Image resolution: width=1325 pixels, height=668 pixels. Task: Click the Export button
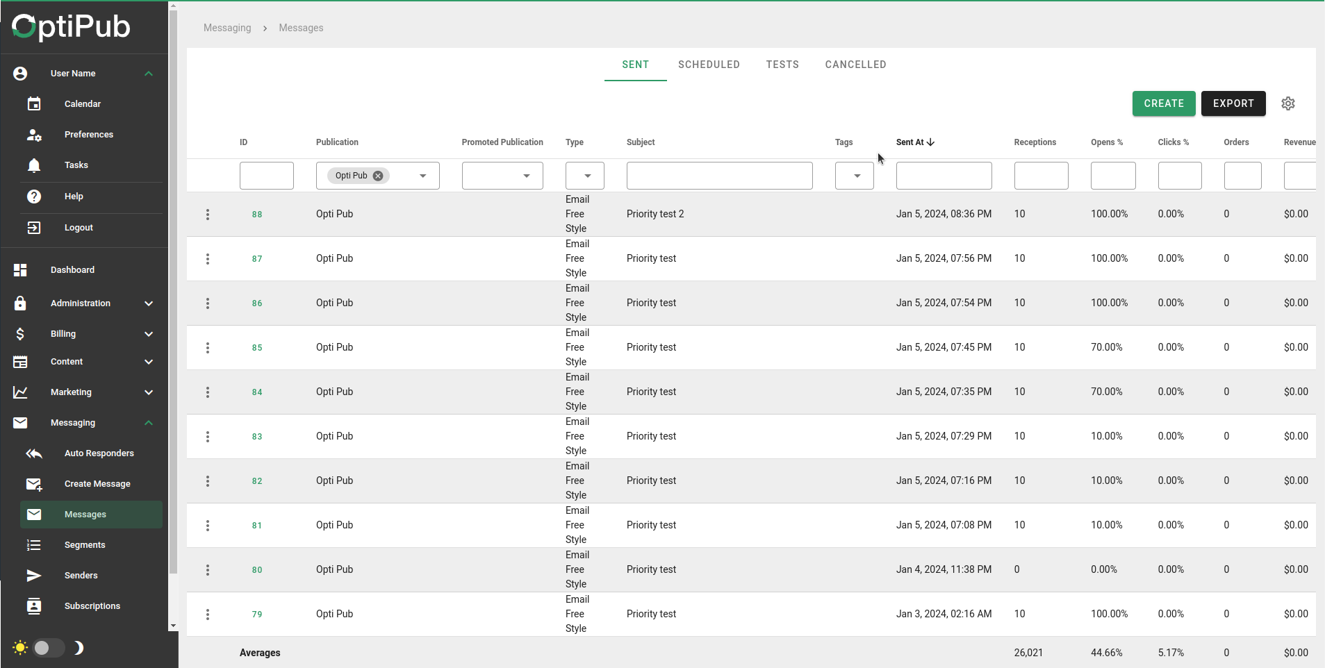coord(1233,103)
